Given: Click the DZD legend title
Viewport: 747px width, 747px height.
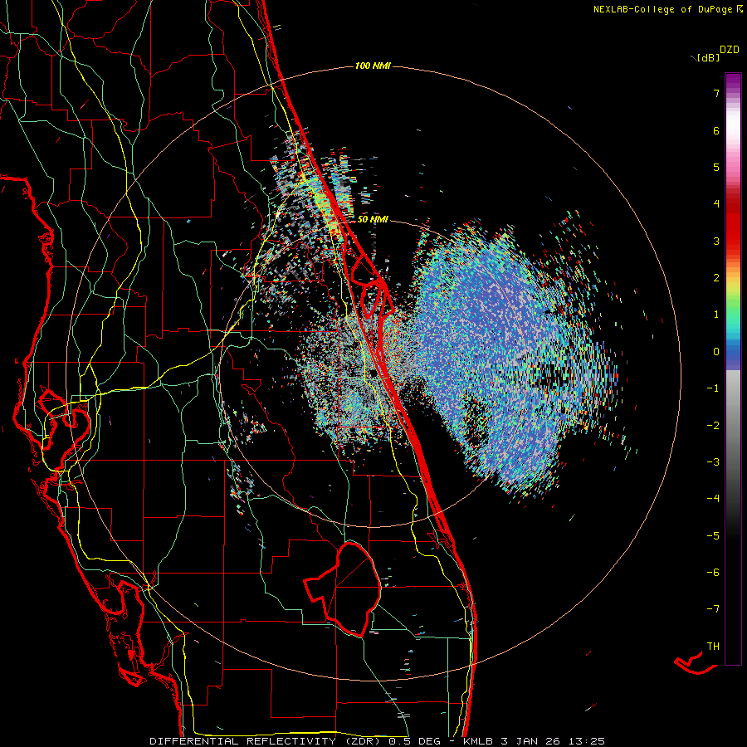Looking at the screenshot, I should [730, 50].
